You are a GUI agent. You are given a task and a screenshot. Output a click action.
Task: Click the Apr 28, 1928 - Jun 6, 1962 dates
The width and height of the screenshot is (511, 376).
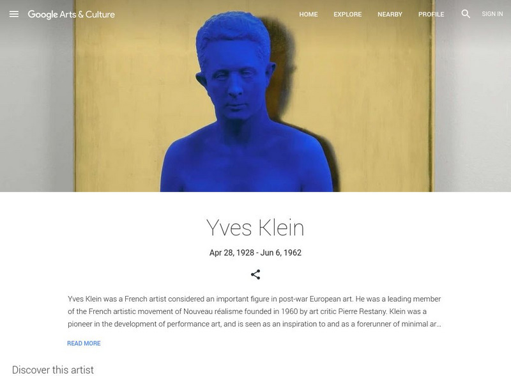pyautogui.click(x=256, y=253)
